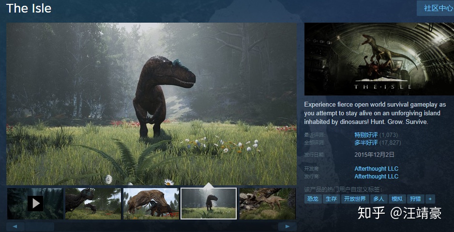Select the highlighted fourth thumbnail of dinosaur in meadow

[x=209, y=204]
